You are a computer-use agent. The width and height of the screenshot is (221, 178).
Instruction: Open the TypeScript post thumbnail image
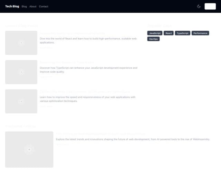click(21, 72)
